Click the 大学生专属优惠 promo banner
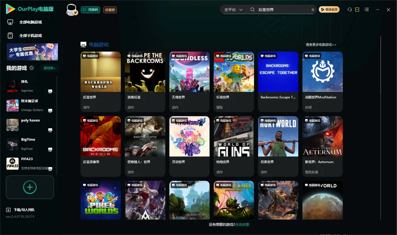Image resolution: width=397 pixels, height=235 pixels. pyautogui.click(x=33, y=52)
